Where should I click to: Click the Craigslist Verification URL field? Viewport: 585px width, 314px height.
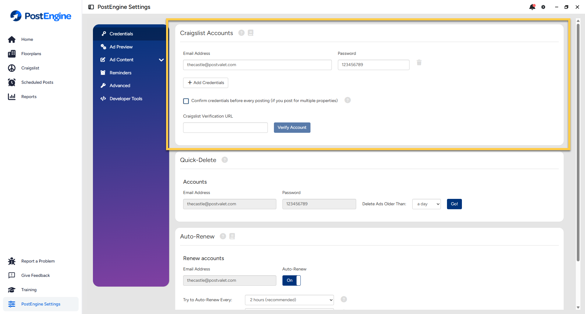225,128
